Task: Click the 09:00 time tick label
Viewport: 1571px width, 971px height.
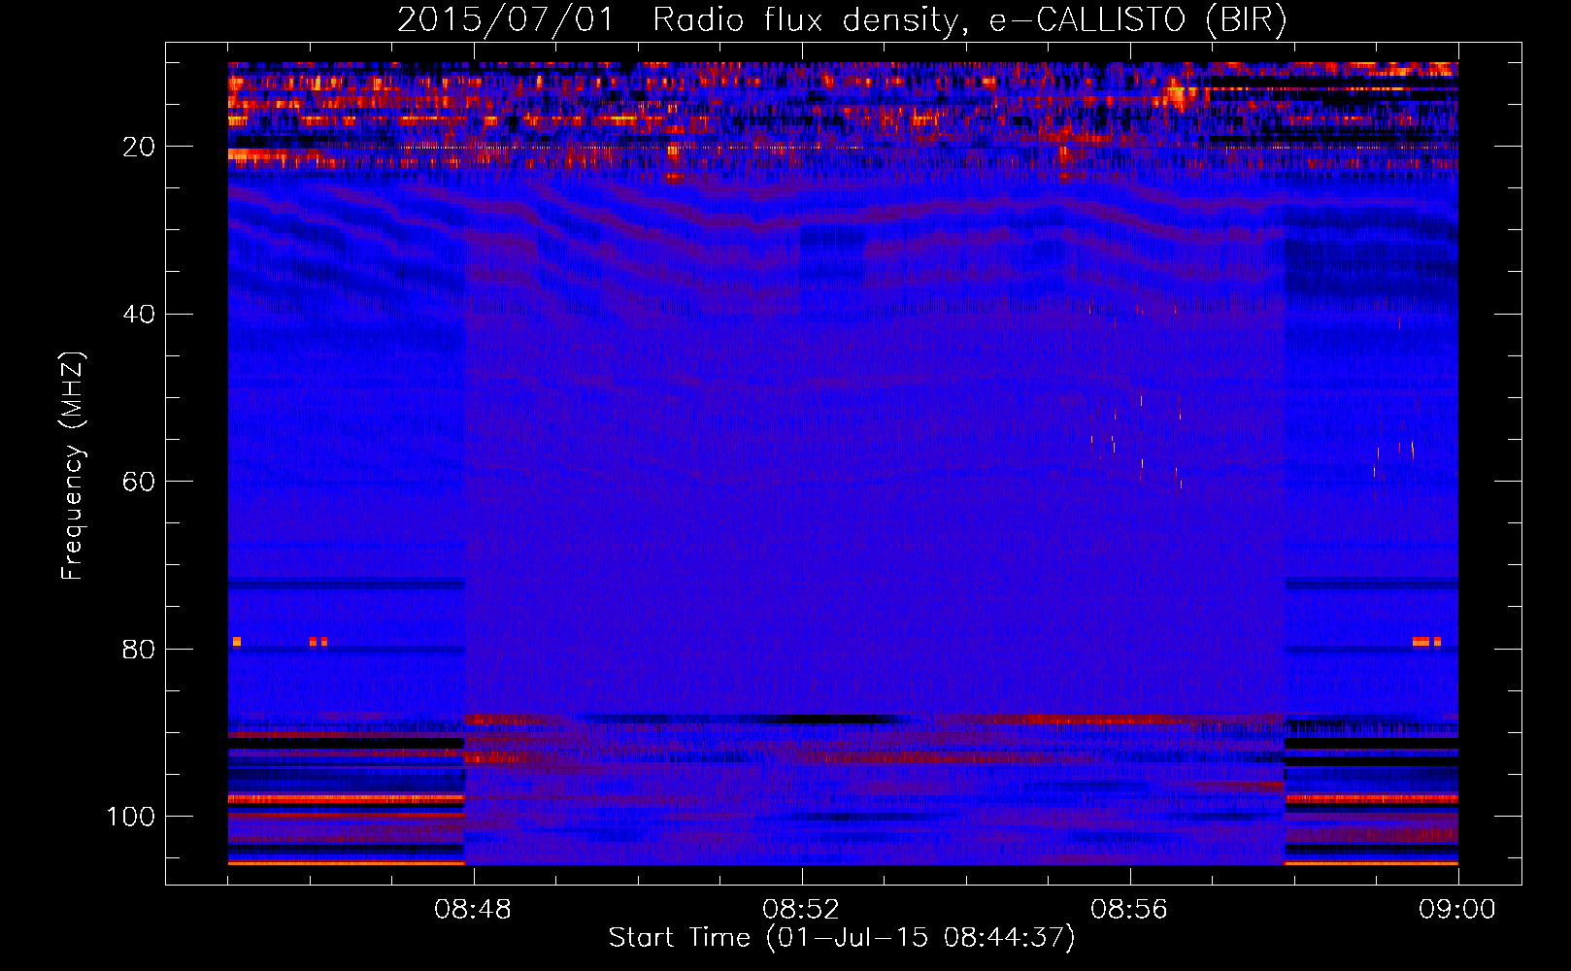Action: pos(1457,910)
